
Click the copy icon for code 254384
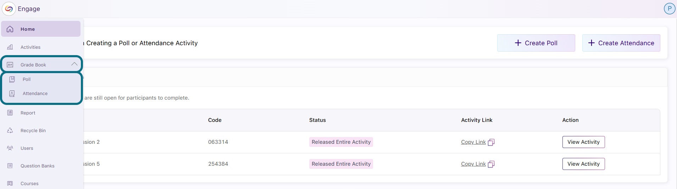[491, 164]
